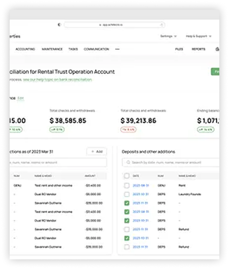Toggle the select-all checkbox in Deposits header
The width and height of the screenshot is (229, 269).
click(127, 176)
